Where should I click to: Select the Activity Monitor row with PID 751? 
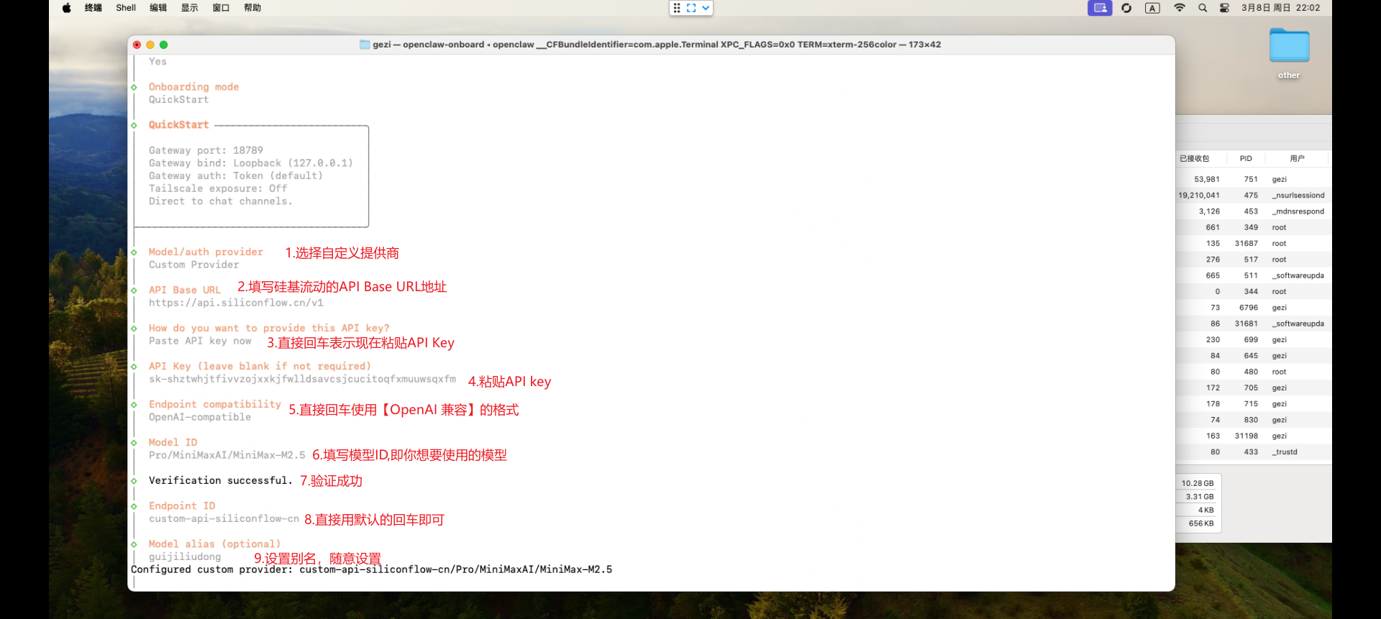(1253, 180)
